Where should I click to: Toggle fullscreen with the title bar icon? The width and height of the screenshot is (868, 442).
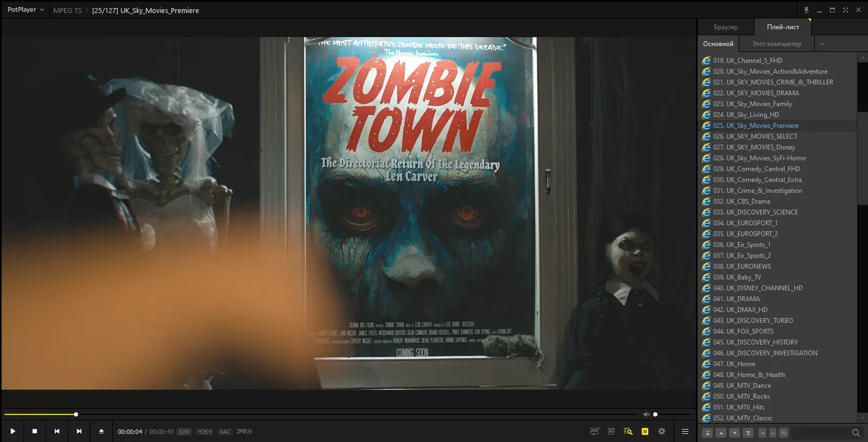[845, 10]
